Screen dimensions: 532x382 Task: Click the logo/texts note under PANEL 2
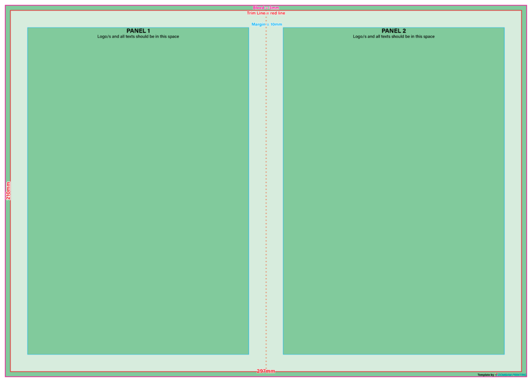[x=394, y=37]
